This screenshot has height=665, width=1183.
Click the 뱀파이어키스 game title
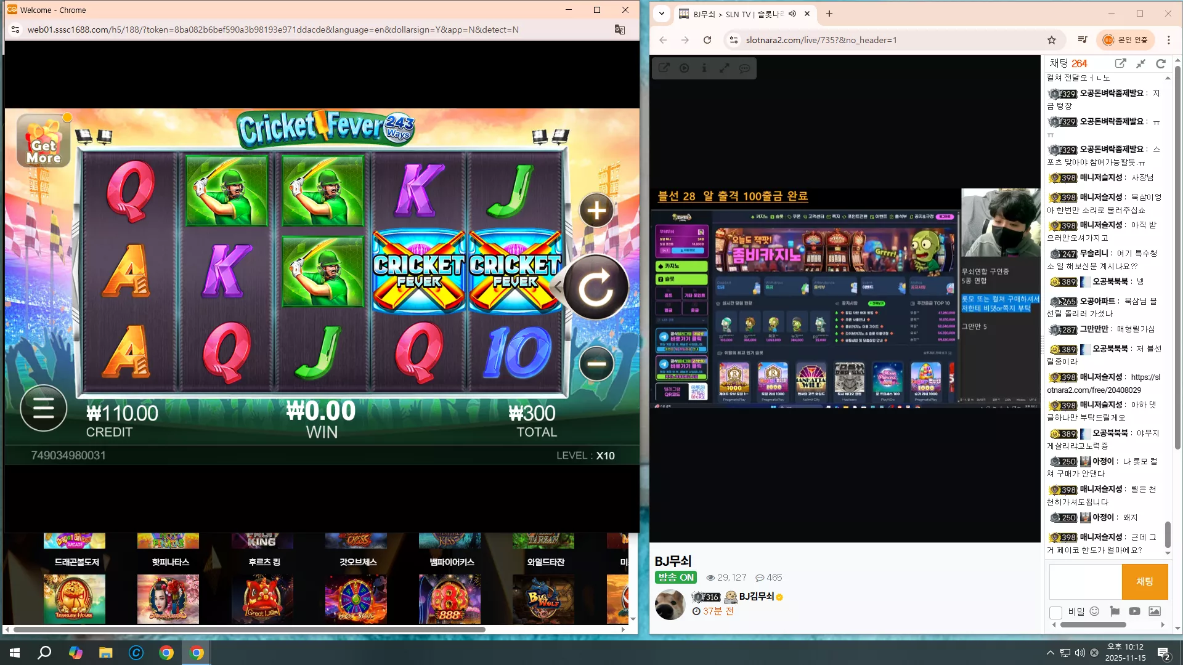pos(452,562)
